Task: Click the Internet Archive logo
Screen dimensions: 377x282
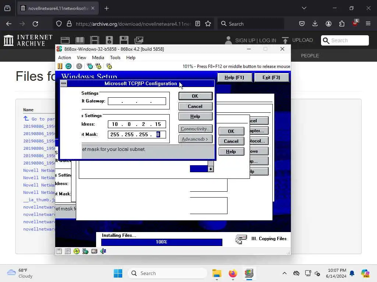Action: pyautogui.click(x=28, y=40)
